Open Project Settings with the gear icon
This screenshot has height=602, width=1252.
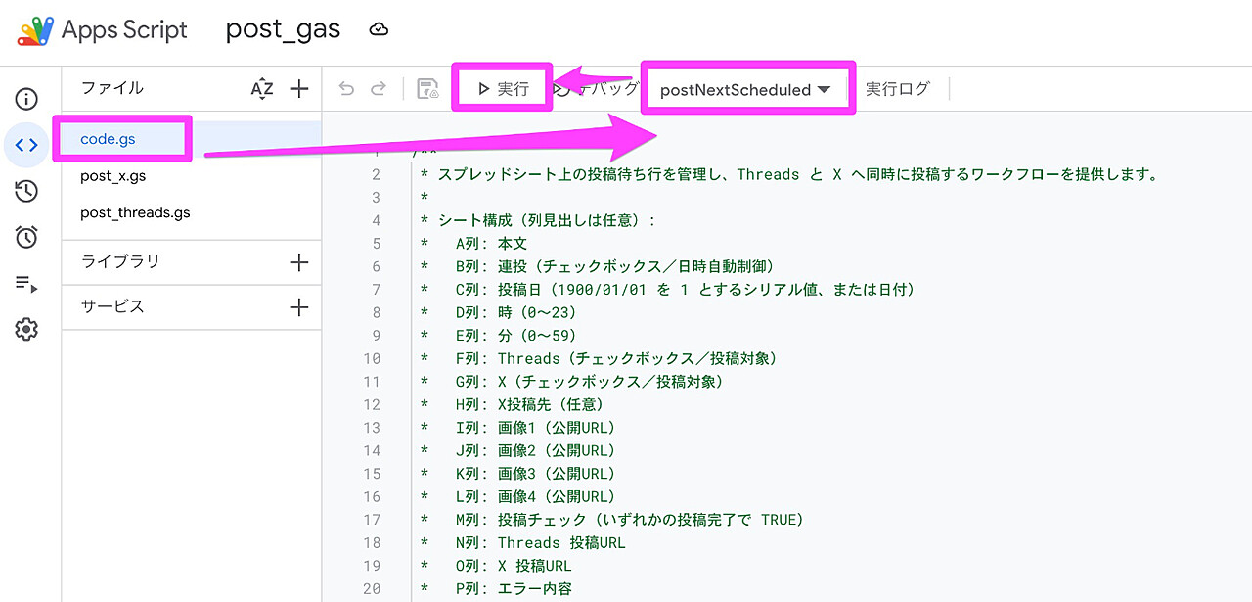26,329
